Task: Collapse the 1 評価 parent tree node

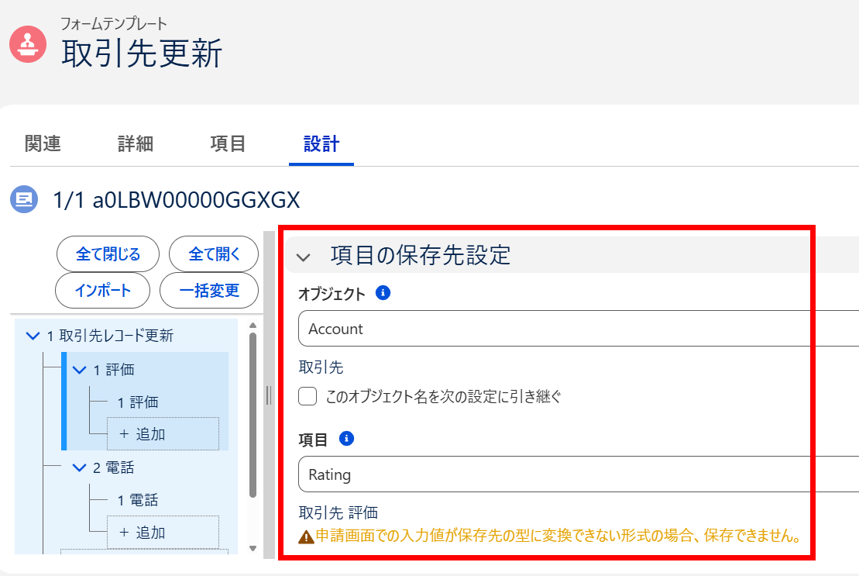Action: point(80,370)
